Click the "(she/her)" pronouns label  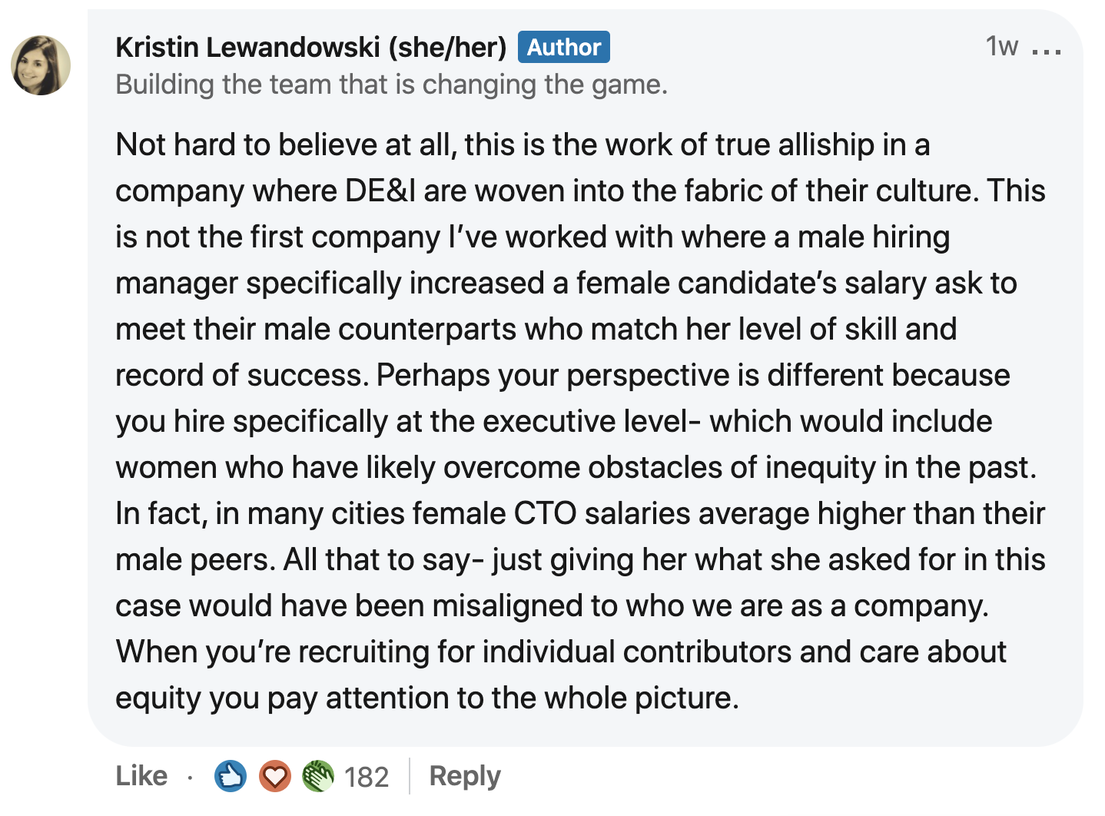pos(447,47)
